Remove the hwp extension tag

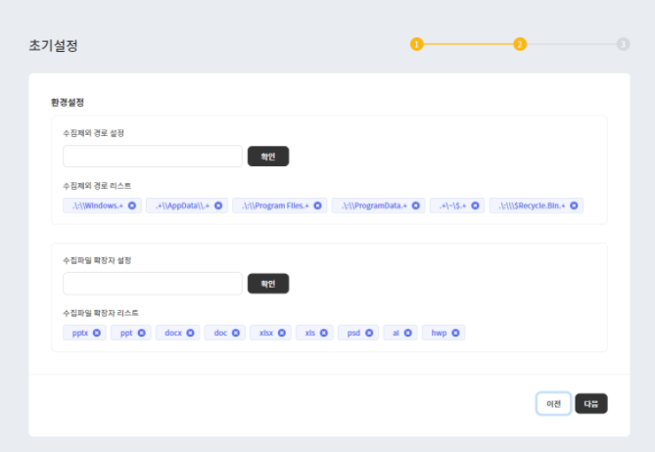click(x=457, y=333)
